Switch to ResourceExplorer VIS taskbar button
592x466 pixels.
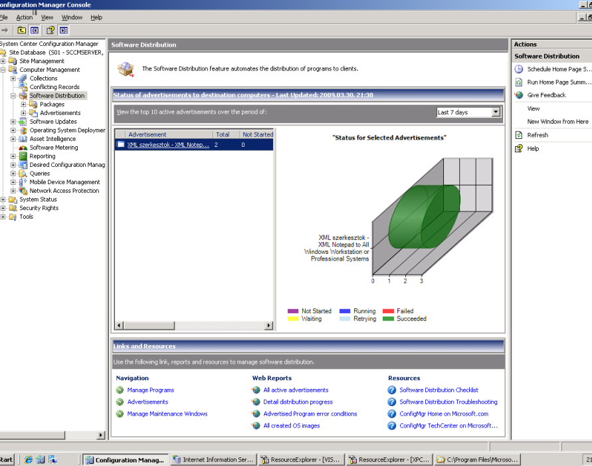[301, 459]
